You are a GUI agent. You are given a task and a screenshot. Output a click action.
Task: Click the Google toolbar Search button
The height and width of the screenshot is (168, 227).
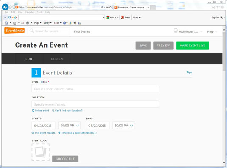[111, 17]
